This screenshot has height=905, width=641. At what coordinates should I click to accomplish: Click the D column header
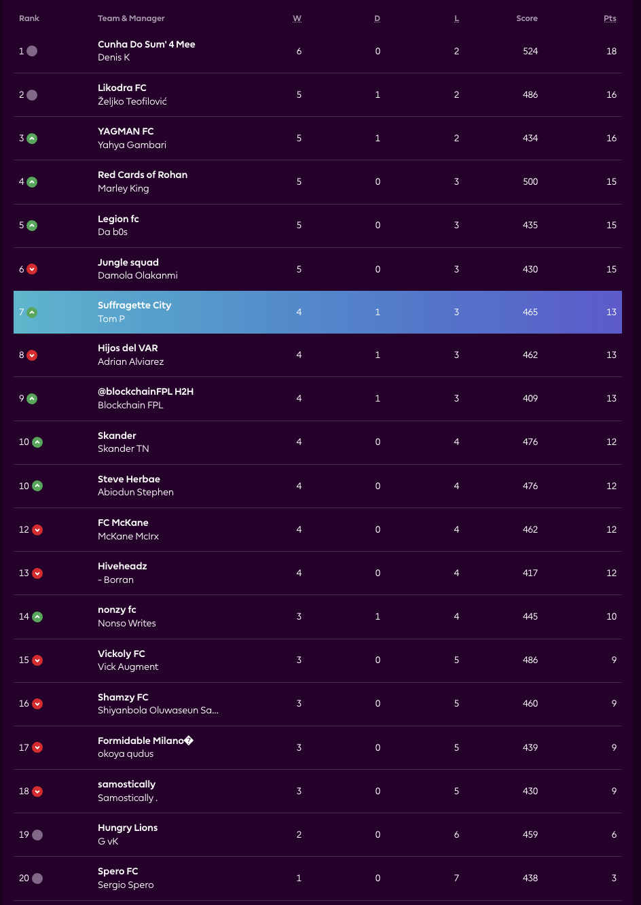(377, 18)
